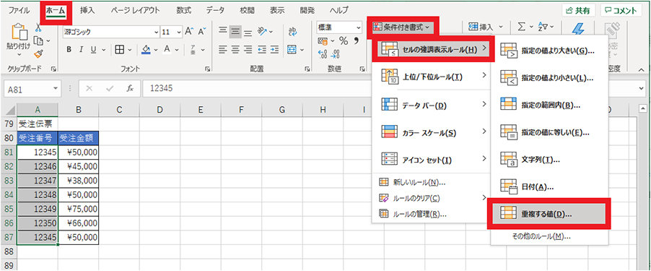Click the Copy icon in clipboard group
The image size is (651, 271).
(x=38, y=41)
